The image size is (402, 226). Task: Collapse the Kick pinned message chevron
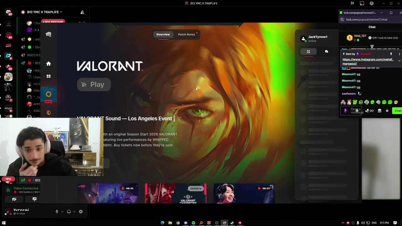(x=399, y=61)
